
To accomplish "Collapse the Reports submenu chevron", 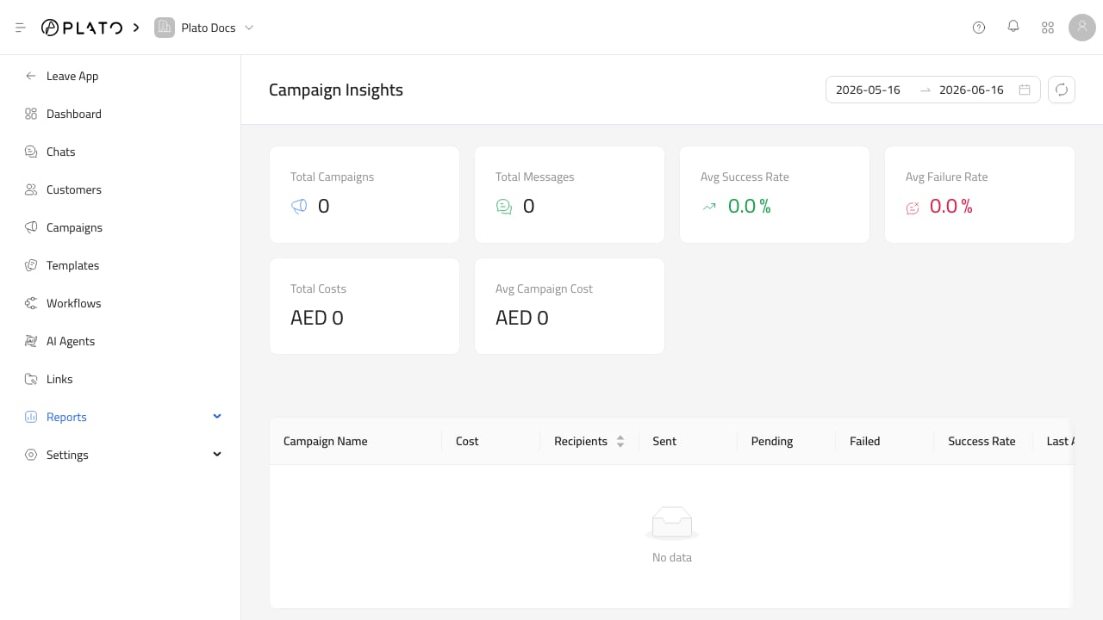I will [x=217, y=417].
